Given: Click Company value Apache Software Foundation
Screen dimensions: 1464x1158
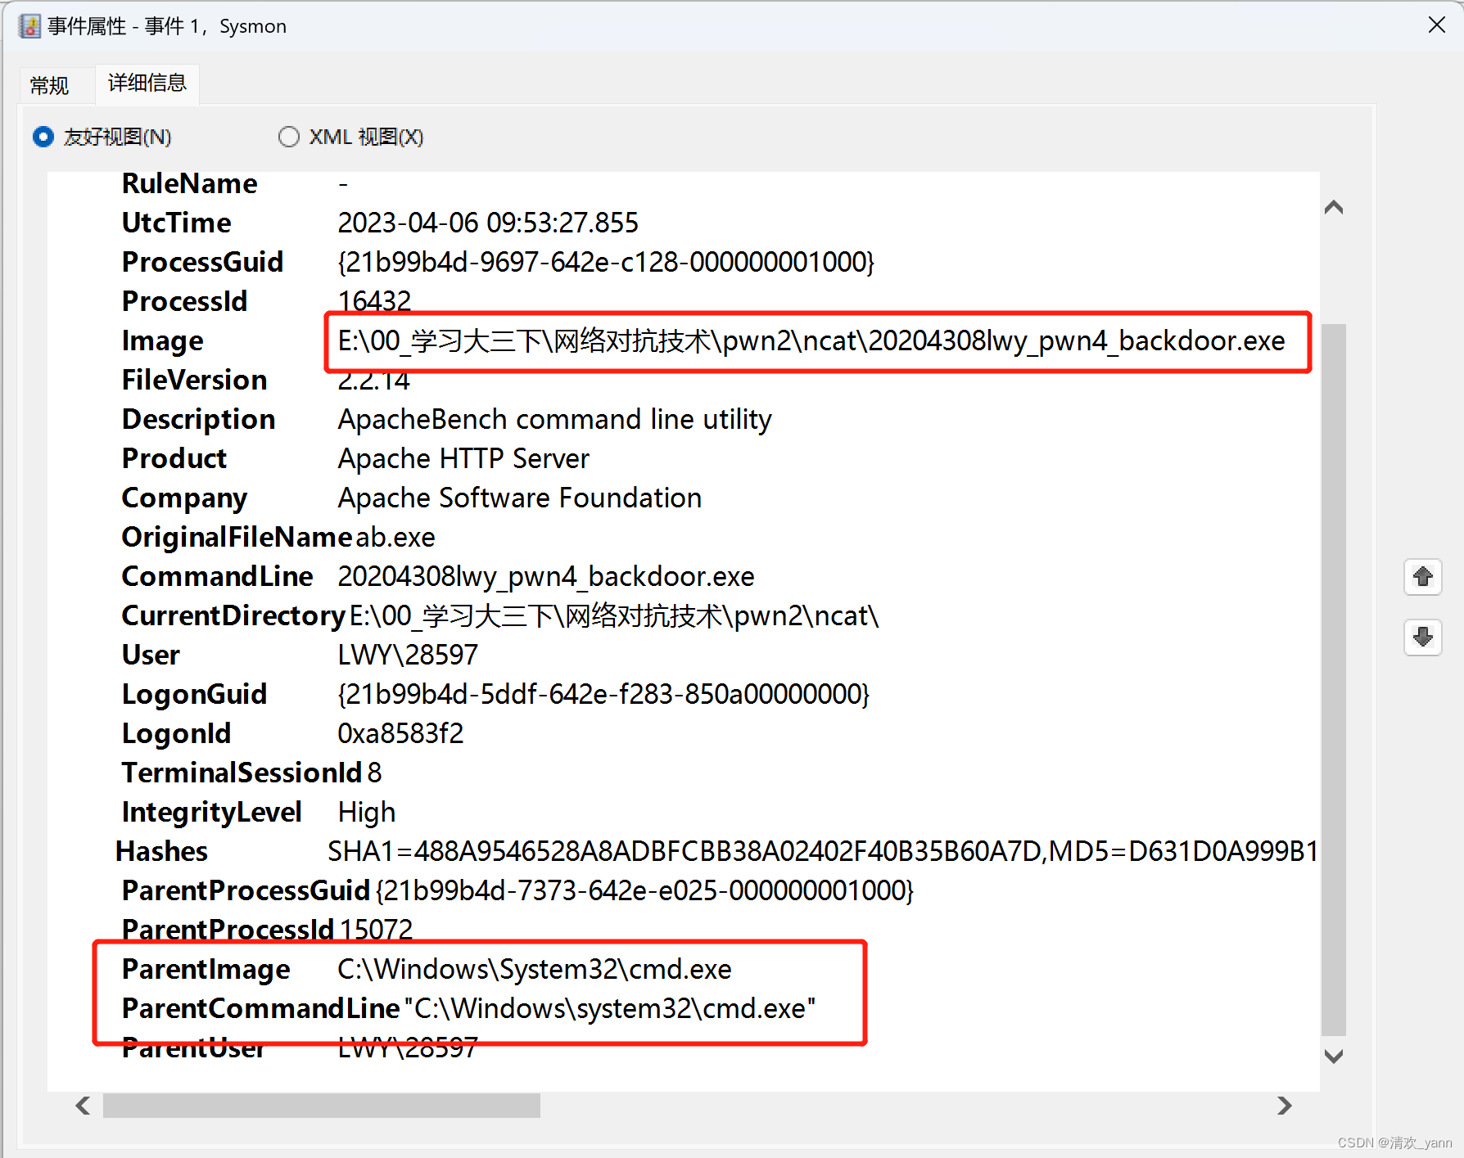Looking at the screenshot, I should click(520, 498).
